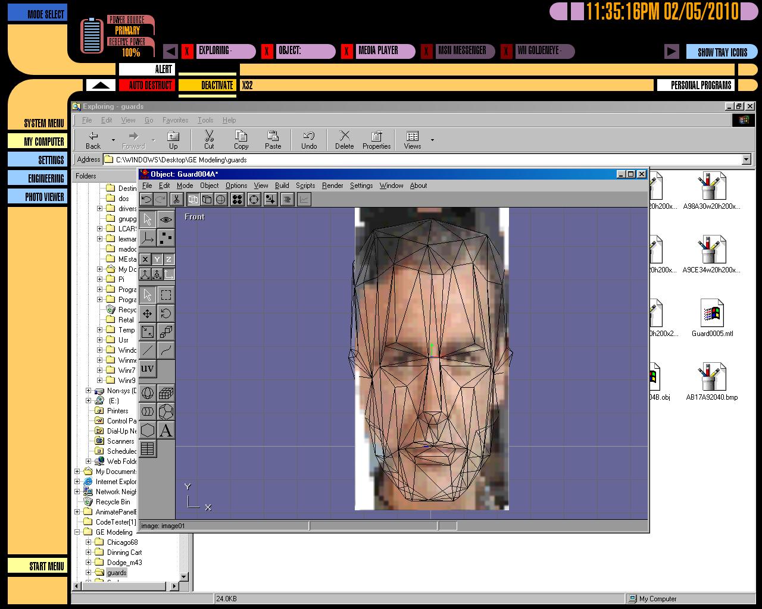Toggle the X axis lock
Viewport: 762px width, 609px height.
click(x=145, y=259)
